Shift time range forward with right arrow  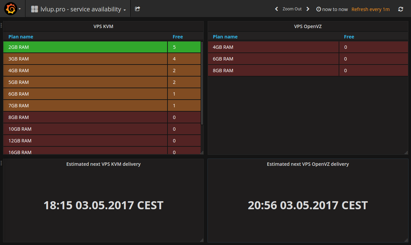308,9
